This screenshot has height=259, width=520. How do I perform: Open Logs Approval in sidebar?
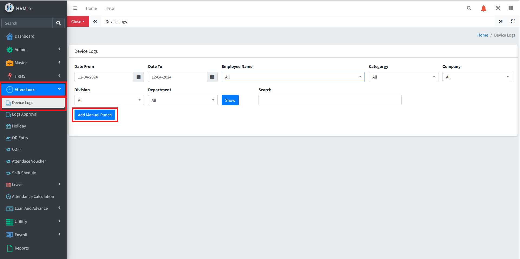point(25,114)
